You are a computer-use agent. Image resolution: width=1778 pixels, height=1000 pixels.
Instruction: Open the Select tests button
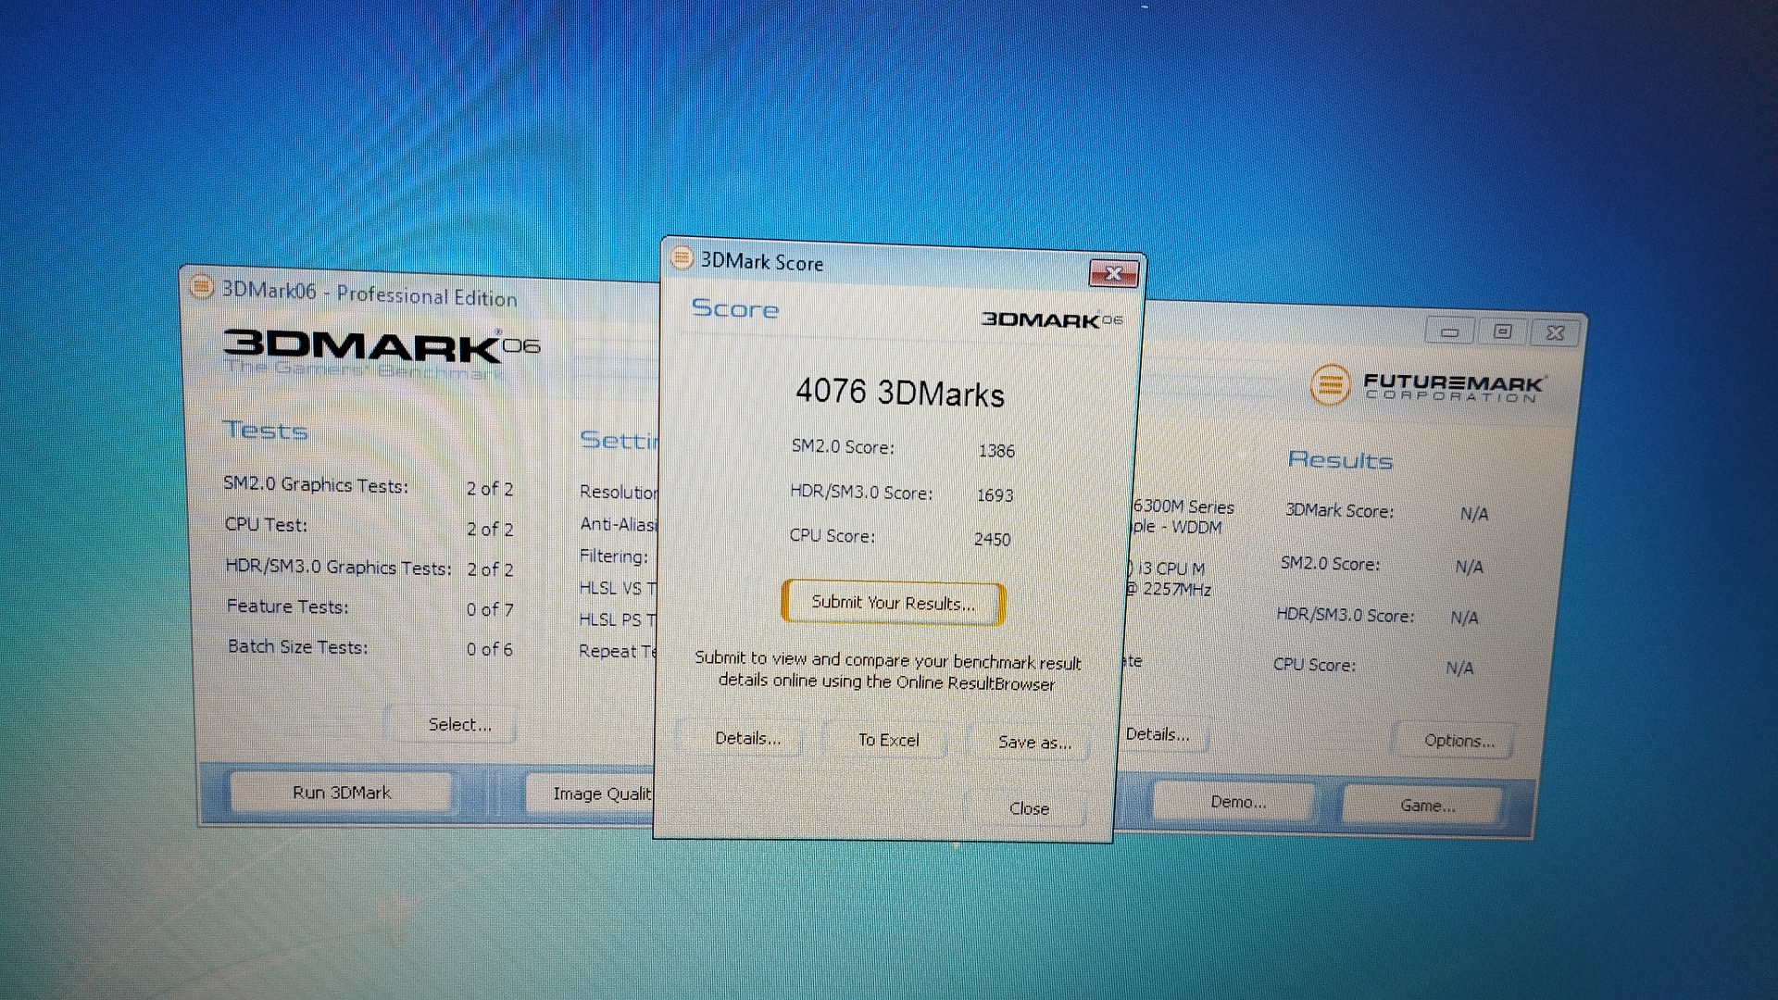click(x=459, y=724)
